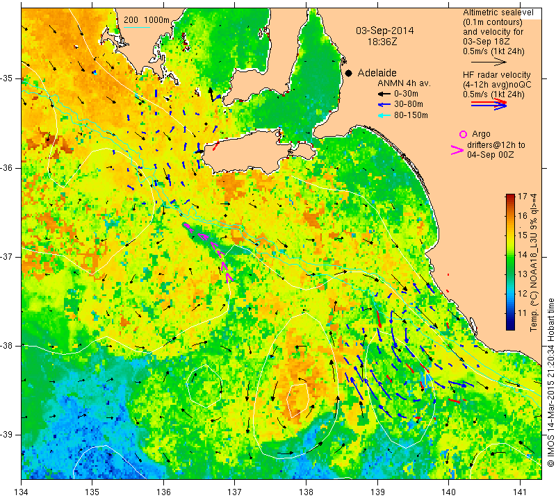Click the black altimetric velocity reference arrow
Viewport: 556px width, 500px height.
point(489,62)
